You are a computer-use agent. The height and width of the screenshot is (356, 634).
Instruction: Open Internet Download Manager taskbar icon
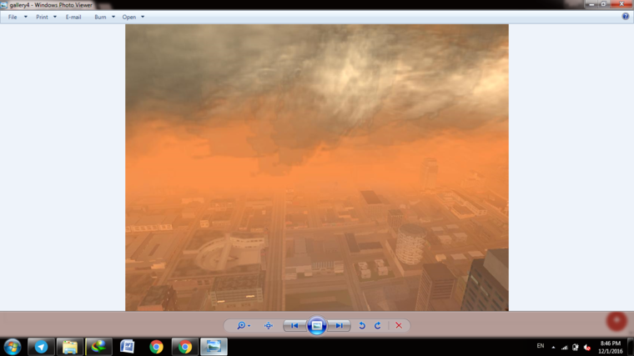tap(98, 346)
